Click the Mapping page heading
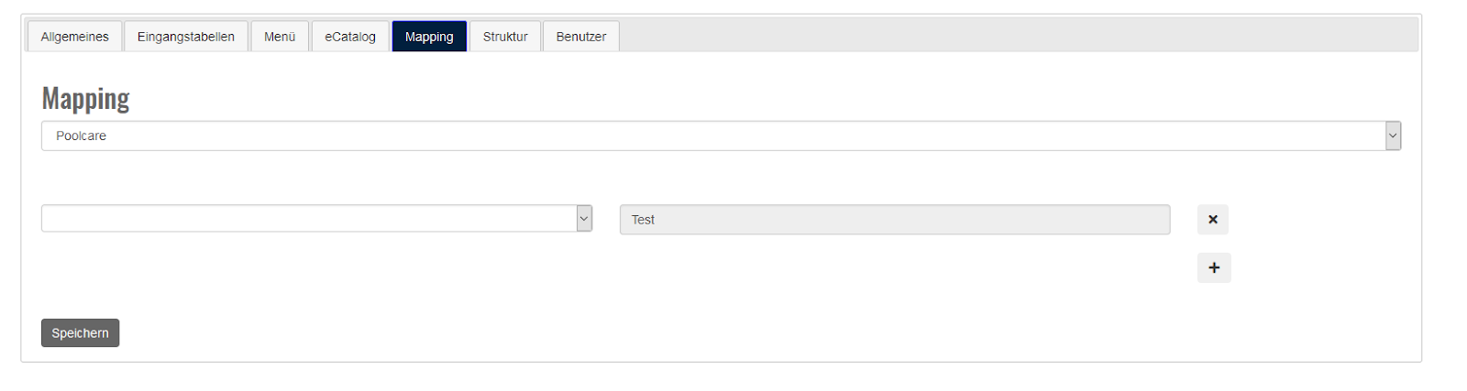The image size is (1467, 391). point(86,99)
